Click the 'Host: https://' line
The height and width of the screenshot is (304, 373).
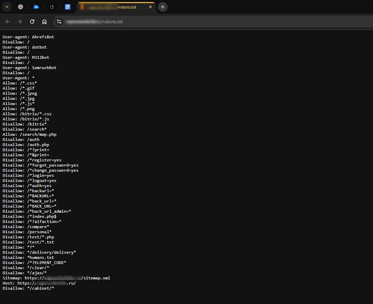[x=39, y=283]
